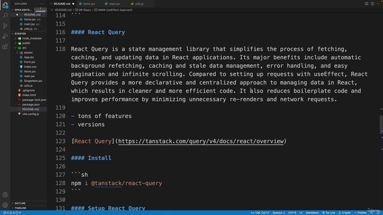Change language mode via Markdown indicator
The image size is (383, 215).
[x=312, y=213]
